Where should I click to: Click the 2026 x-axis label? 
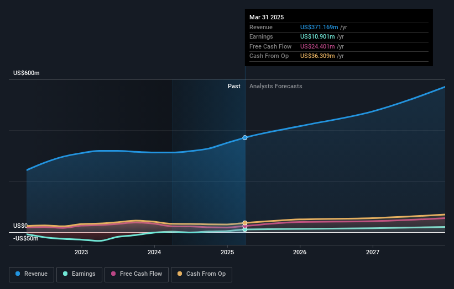(300, 253)
